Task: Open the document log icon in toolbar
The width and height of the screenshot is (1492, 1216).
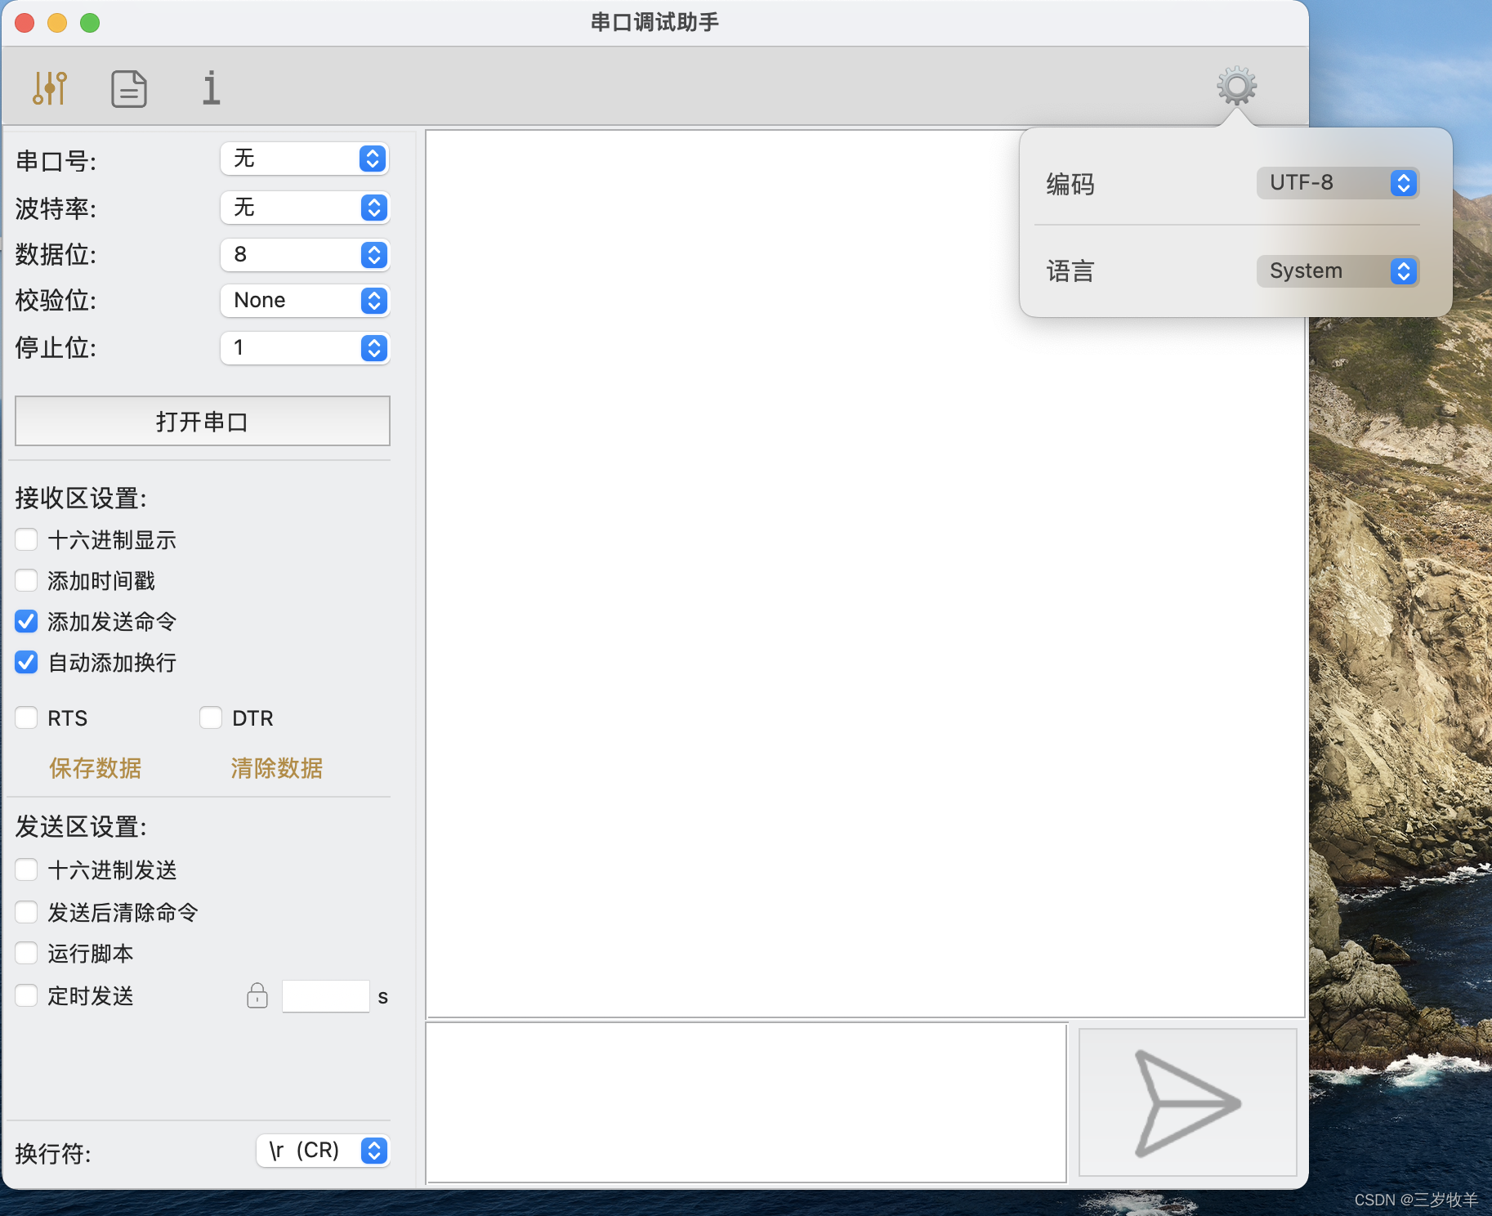Action: (x=129, y=88)
